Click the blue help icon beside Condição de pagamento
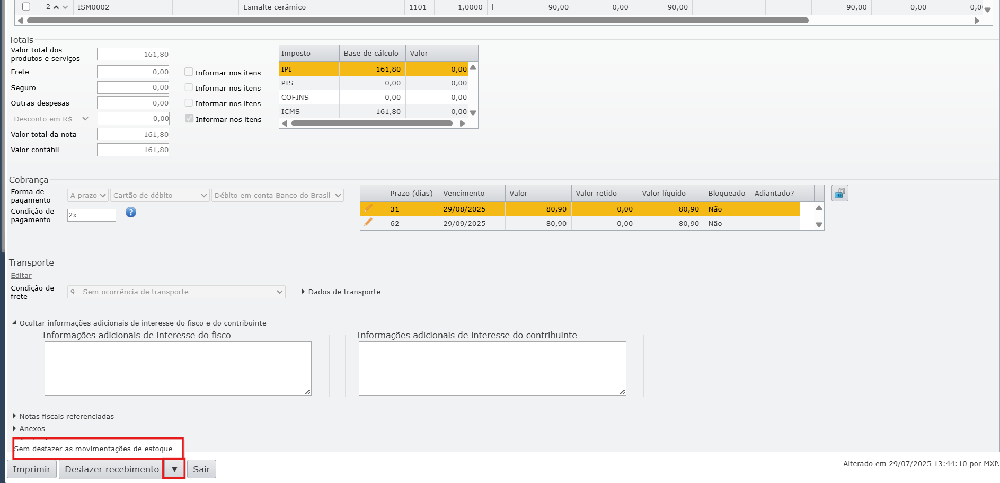 click(131, 213)
